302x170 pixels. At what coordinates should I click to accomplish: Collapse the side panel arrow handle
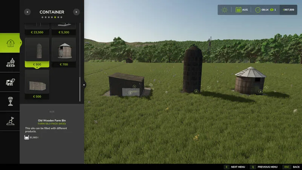pyautogui.click(x=84, y=85)
